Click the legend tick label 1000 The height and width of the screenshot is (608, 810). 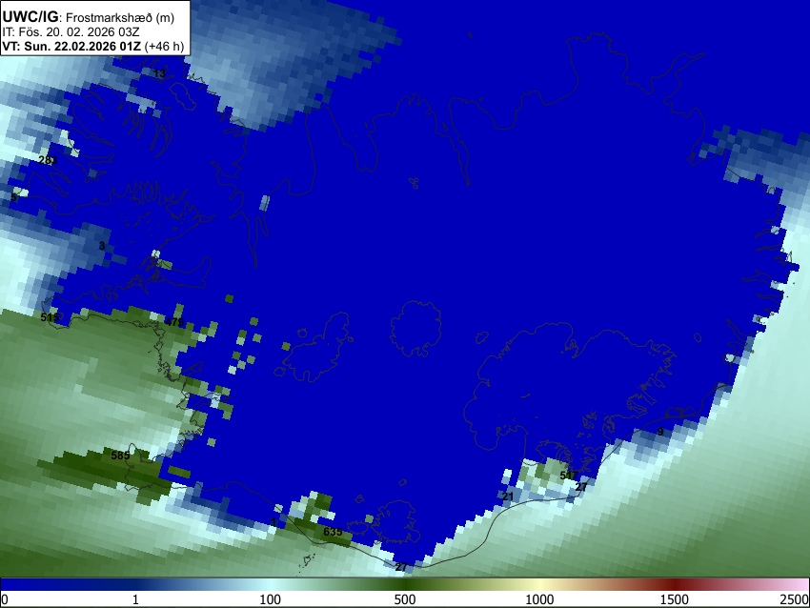click(x=539, y=599)
